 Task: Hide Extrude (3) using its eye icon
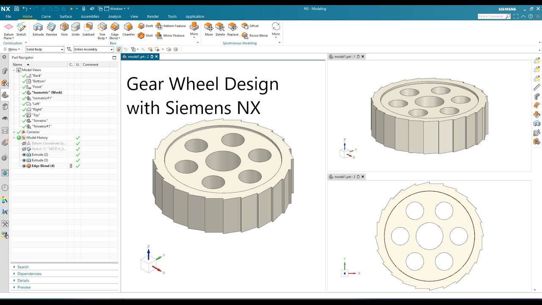click(x=24, y=160)
